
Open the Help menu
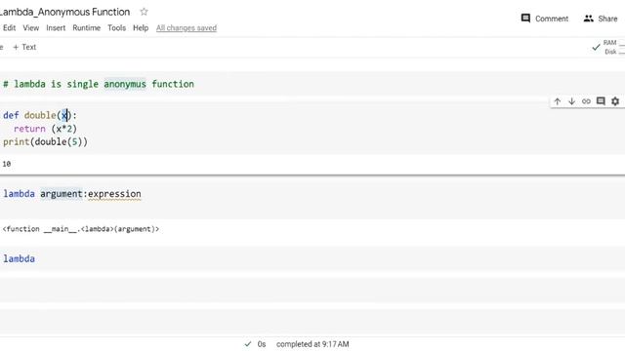[x=141, y=28]
